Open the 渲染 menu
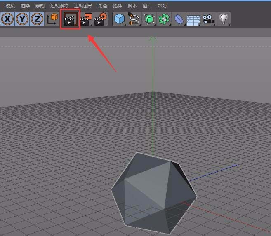The height and width of the screenshot is (236, 271). click(x=25, y=6)
